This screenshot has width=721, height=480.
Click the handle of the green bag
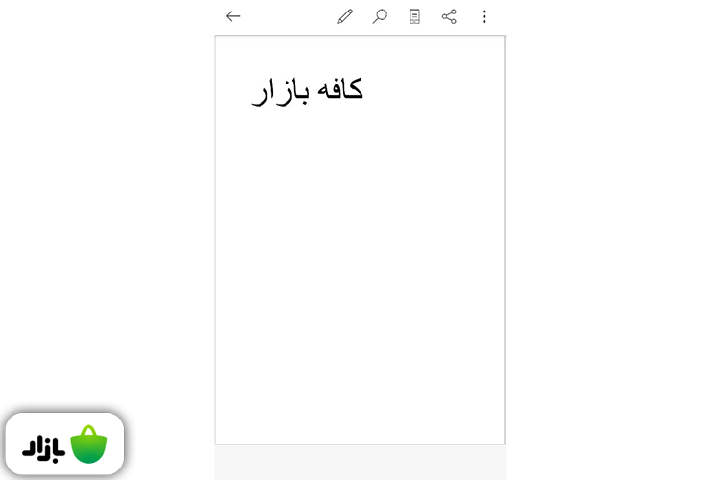tap(88, 430)
